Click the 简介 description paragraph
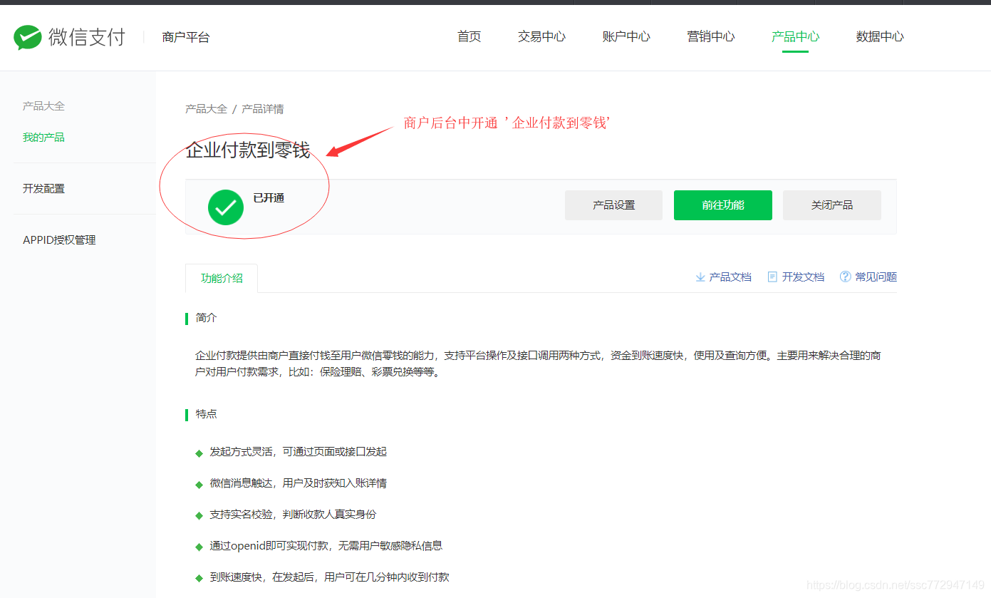This screenshot has height=598, width=991. click(538, 364)
